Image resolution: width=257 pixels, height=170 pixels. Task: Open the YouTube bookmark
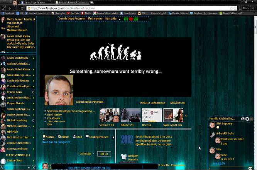pos(73,13)
